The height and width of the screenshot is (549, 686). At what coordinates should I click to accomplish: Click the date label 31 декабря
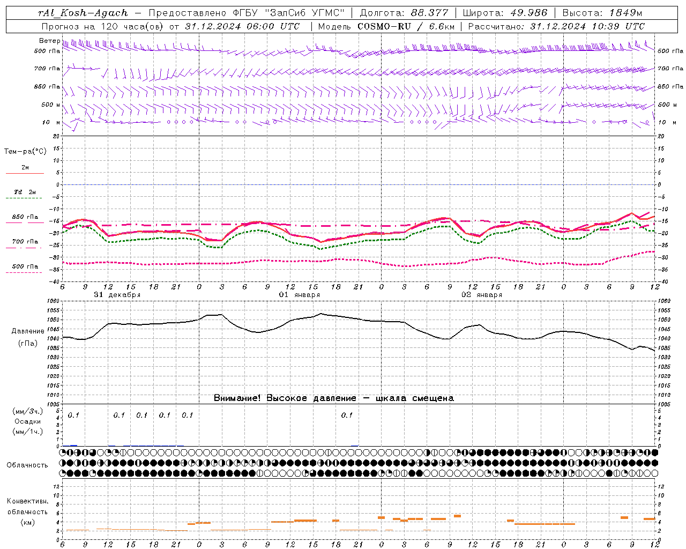tap(117, 295)
